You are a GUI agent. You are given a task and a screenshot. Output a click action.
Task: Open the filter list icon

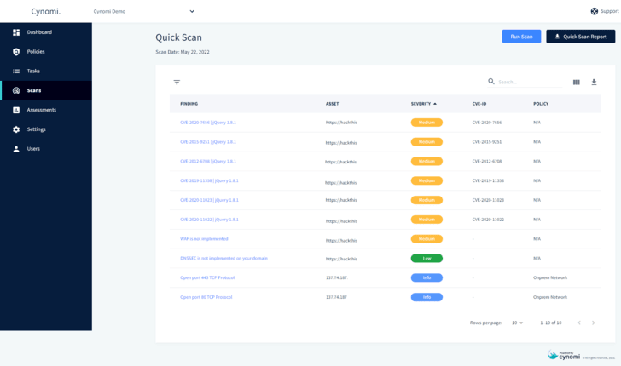[177, 82]
